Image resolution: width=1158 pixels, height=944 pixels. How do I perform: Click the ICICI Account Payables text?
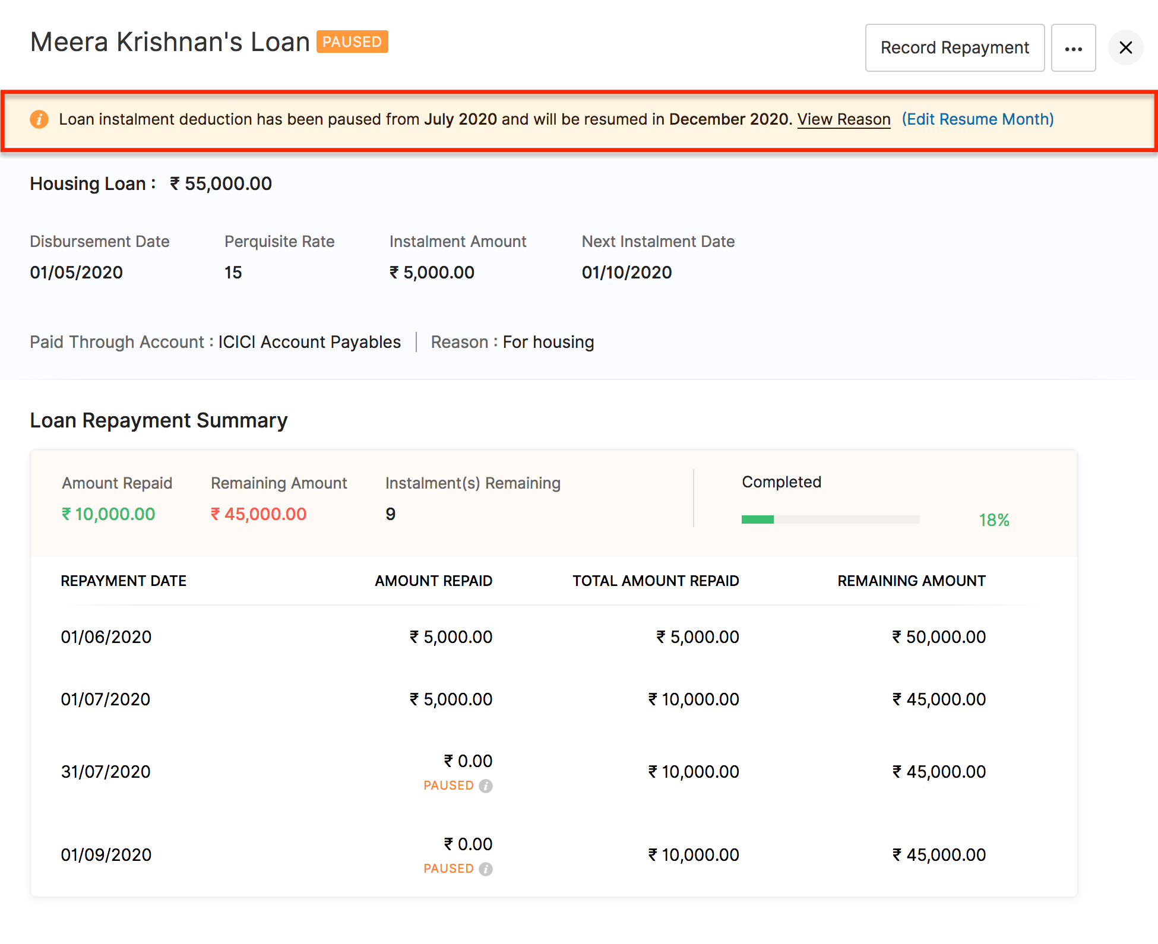click(x=309, y=342)
